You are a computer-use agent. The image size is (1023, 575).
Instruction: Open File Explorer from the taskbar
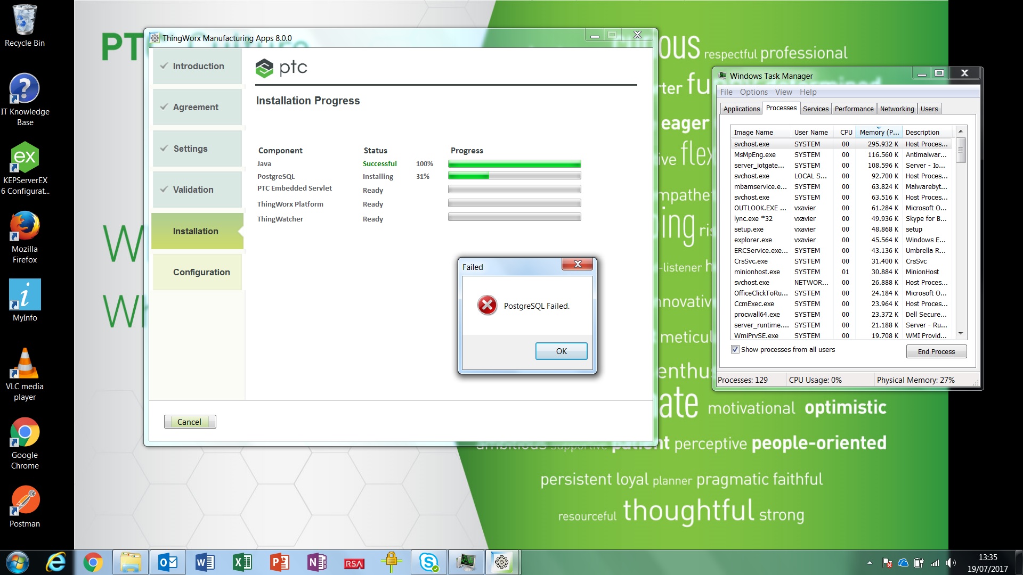click(x=130, y=562)
